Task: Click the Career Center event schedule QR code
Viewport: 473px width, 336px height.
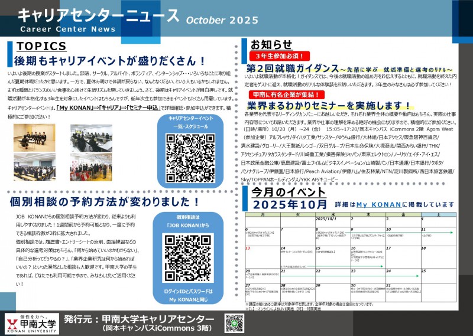Action: (x=190, y=158)
